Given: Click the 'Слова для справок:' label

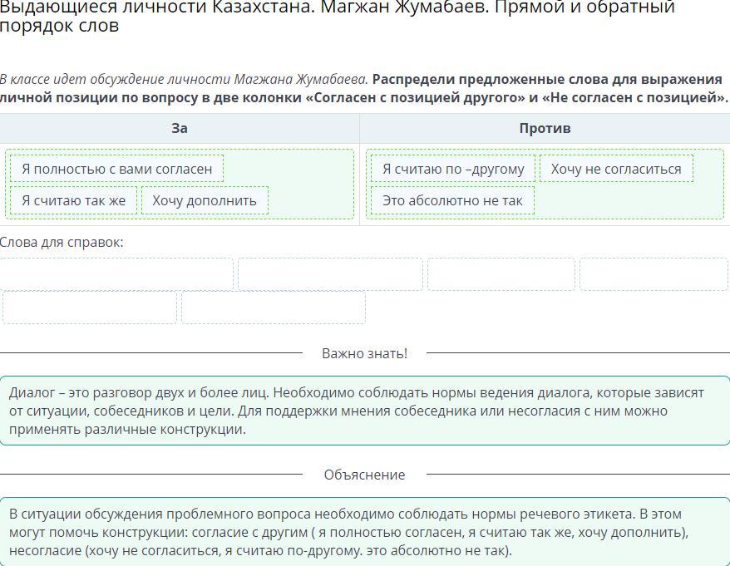Looking at the screenshot, I should (62, 242).
